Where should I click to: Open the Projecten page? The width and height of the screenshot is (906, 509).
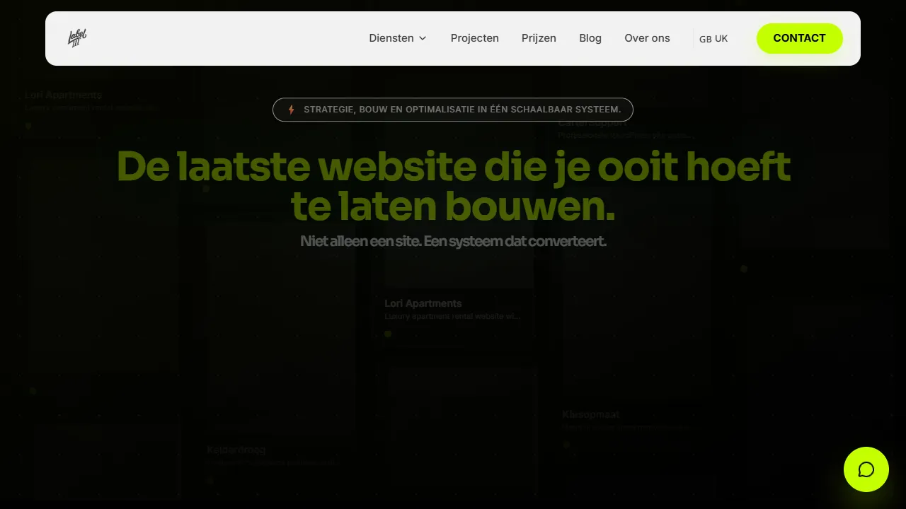[474, 38]
